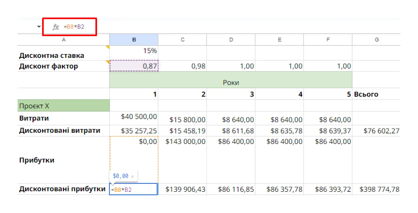Click the $40 500,00 costs cell
This screenshot has height=213, width=418.
click(x=134, y=118)
